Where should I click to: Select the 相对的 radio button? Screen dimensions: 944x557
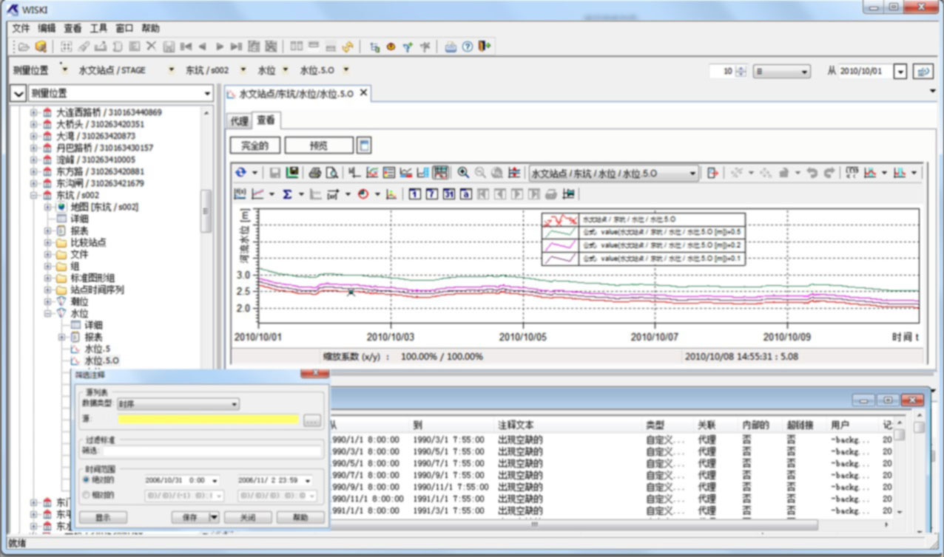86,496
